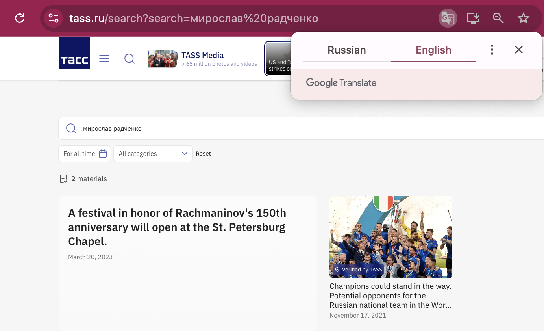Open site information icon in address bar
This screenshot has width=544, height=331.
click(54, 18)
